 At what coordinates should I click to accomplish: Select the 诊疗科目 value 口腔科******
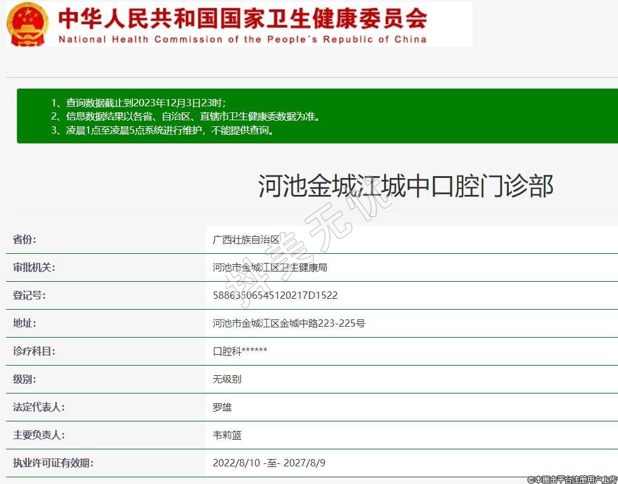click(240, 352)
